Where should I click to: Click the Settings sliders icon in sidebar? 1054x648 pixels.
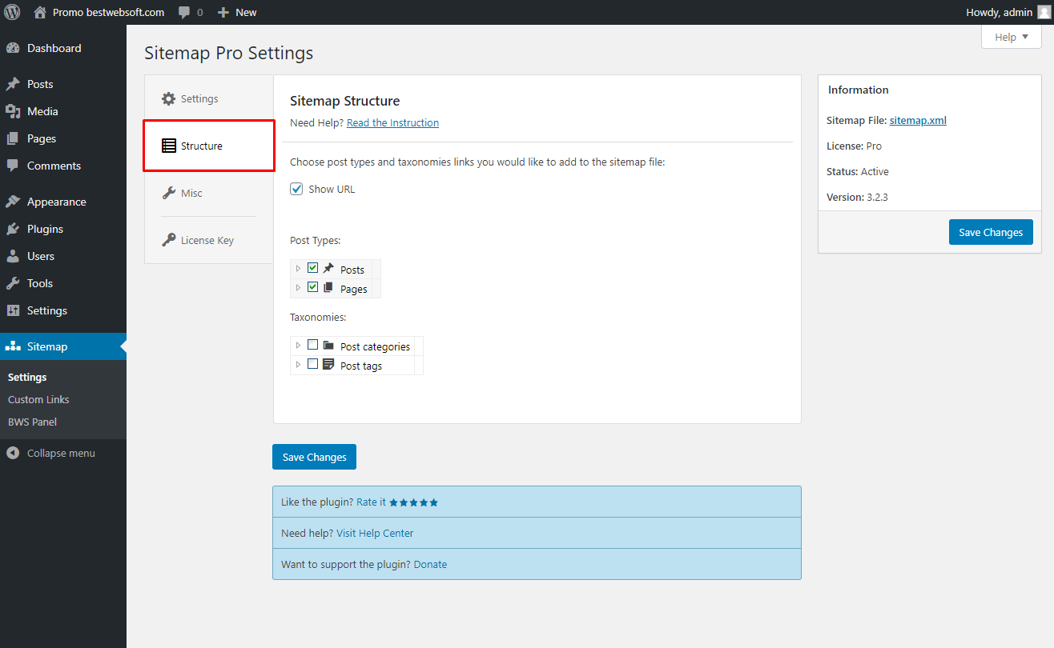tap(13, 310)
